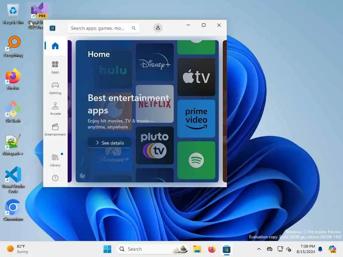Viewport: 343px width, 257px height.
Task: Select the Disney+ tile
Action: pyautogui.click(x=155, y=62)
